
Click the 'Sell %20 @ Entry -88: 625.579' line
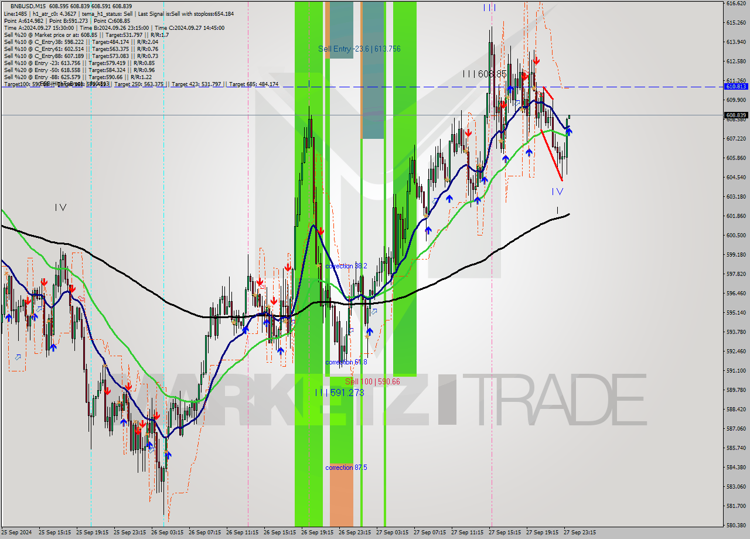(x=77, y=77)
